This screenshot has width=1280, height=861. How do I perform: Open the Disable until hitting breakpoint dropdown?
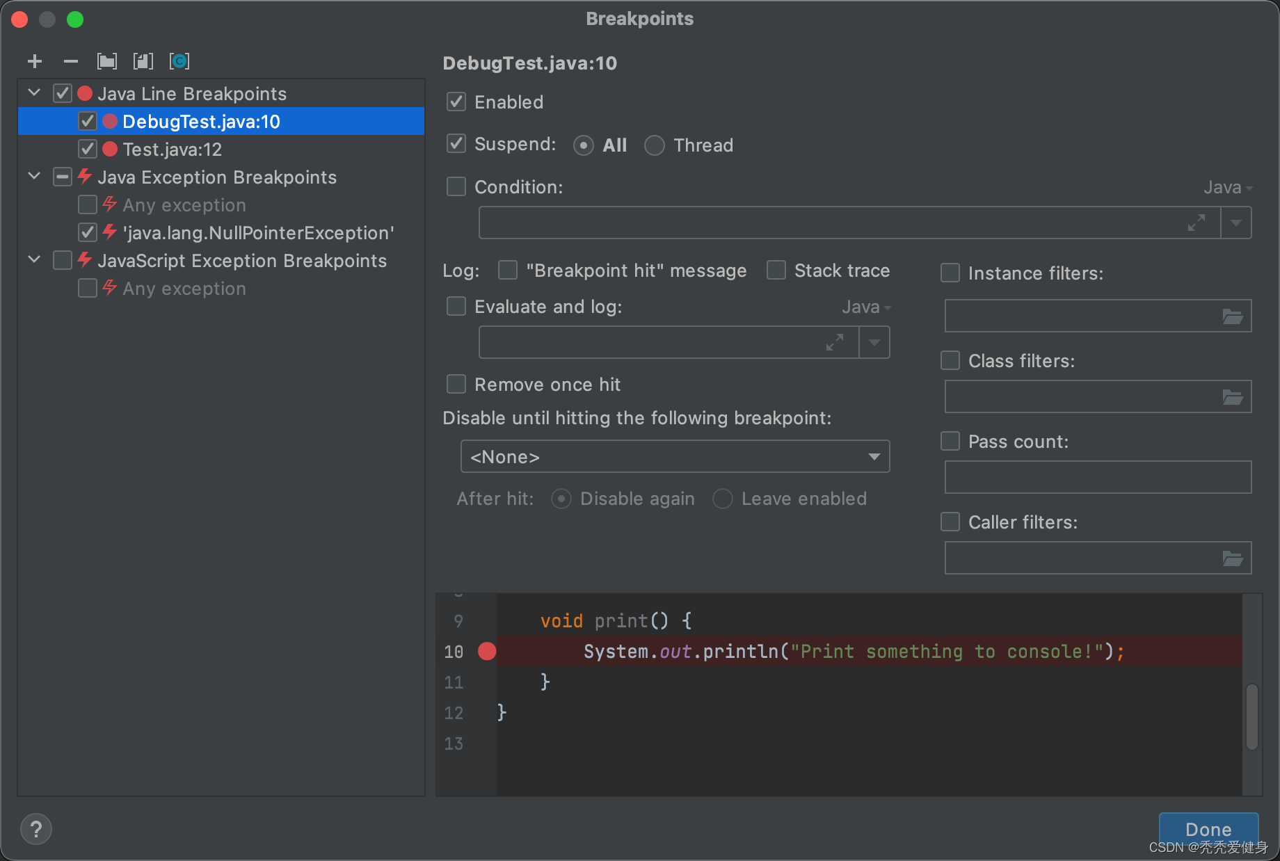(x=675, y=457)
